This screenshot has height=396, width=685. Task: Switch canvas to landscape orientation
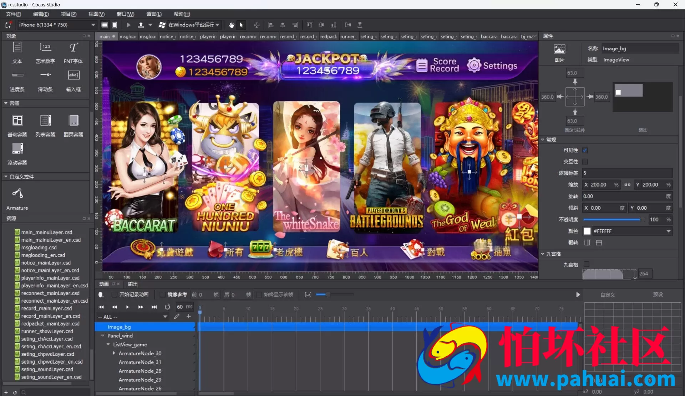coord(105,25)
